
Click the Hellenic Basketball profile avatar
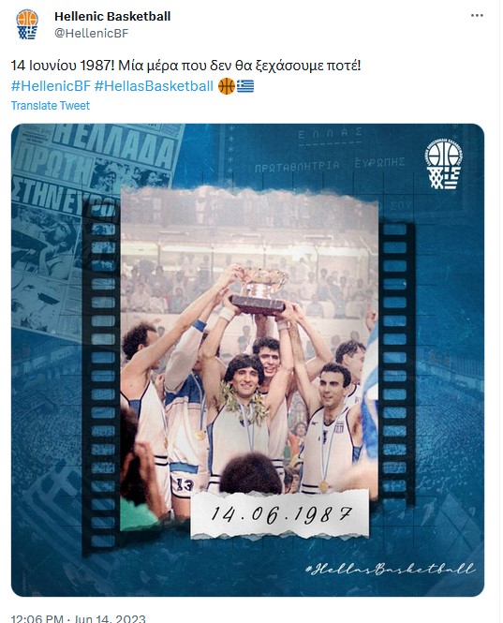click(27, 24)
